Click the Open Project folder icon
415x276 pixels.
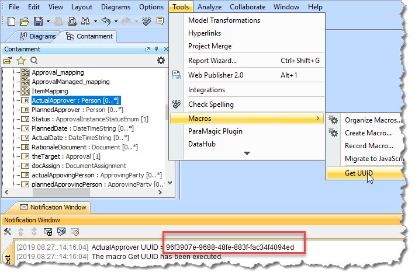(24, 22)
